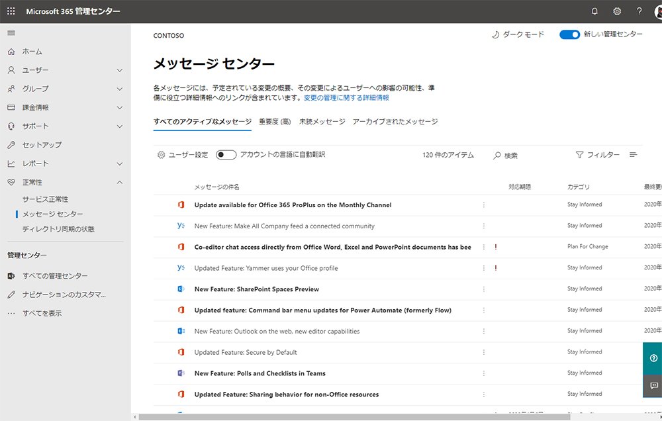Go to ホーム in sidebar
Image resolution: width=662 pixels, height=421 pixels.
(32, 52)
